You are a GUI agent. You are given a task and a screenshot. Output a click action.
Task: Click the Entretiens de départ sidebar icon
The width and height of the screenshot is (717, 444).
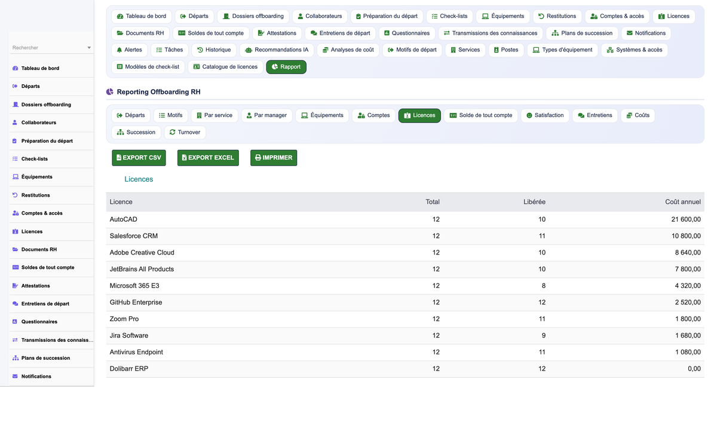coord(16,304)
